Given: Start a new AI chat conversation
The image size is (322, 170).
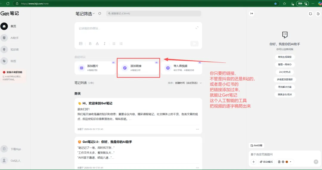Looking at the screenshot, I should (310, 14).
